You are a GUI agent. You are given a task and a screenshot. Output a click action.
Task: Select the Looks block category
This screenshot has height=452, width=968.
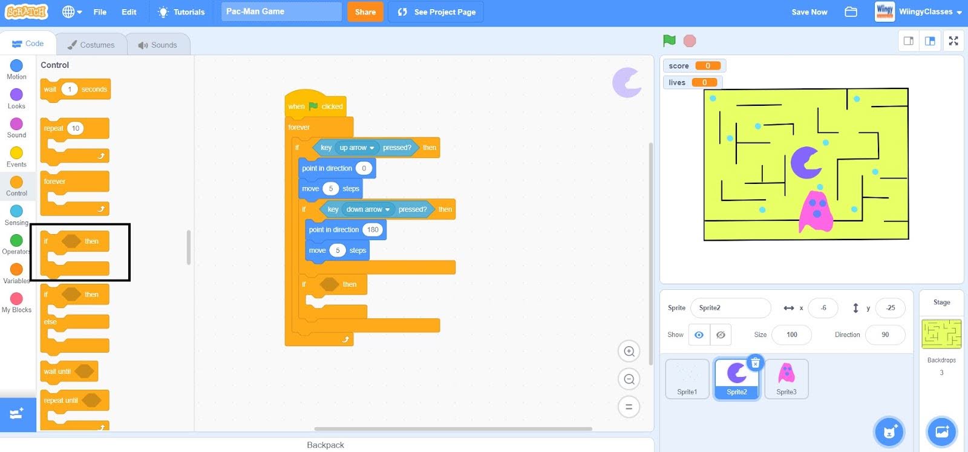[x=16, y=98]
